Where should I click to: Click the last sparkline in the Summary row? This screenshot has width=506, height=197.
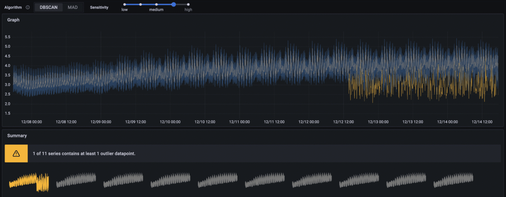coord(454,181)
